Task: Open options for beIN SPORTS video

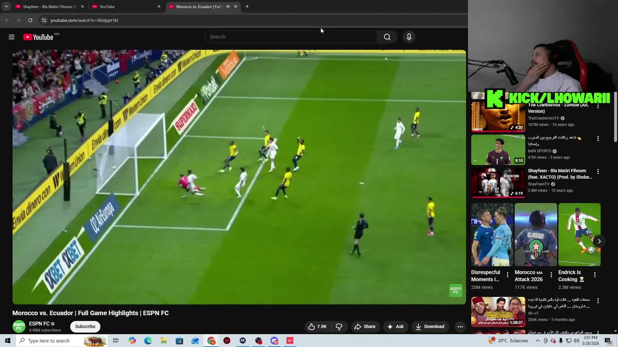Action: [598, 138]
